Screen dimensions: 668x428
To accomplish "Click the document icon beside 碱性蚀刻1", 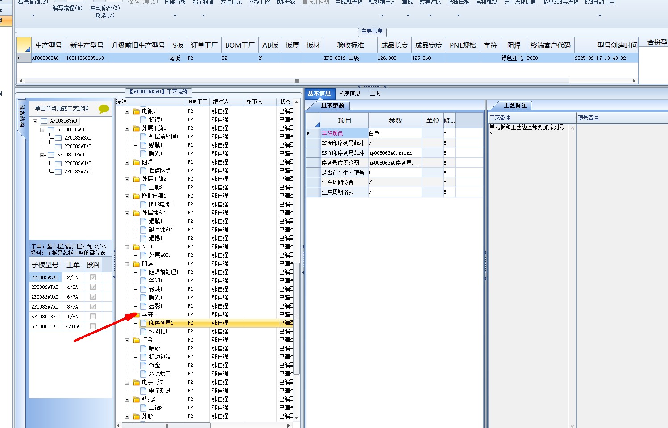I will pyautogui.click(x=143, y=230).
